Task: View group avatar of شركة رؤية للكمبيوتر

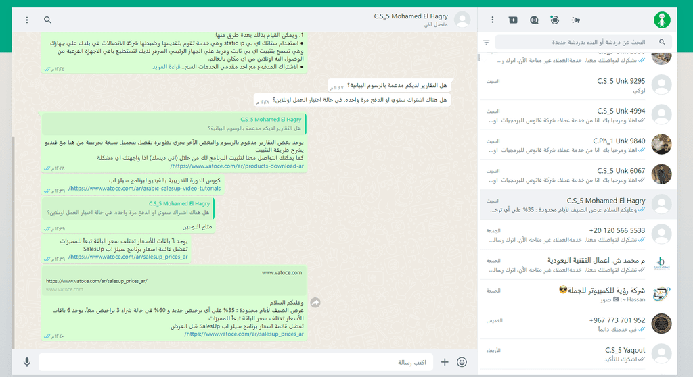Action: coord(661,294)
